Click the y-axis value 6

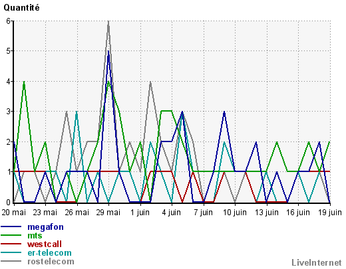[x=9, y=21]
